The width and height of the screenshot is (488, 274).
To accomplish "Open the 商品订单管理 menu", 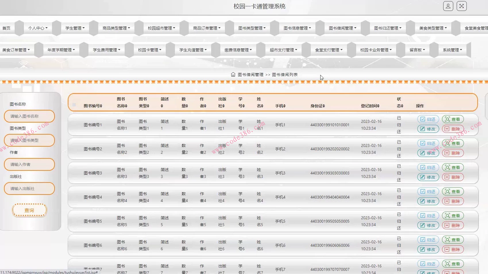I will click(207, 28).
